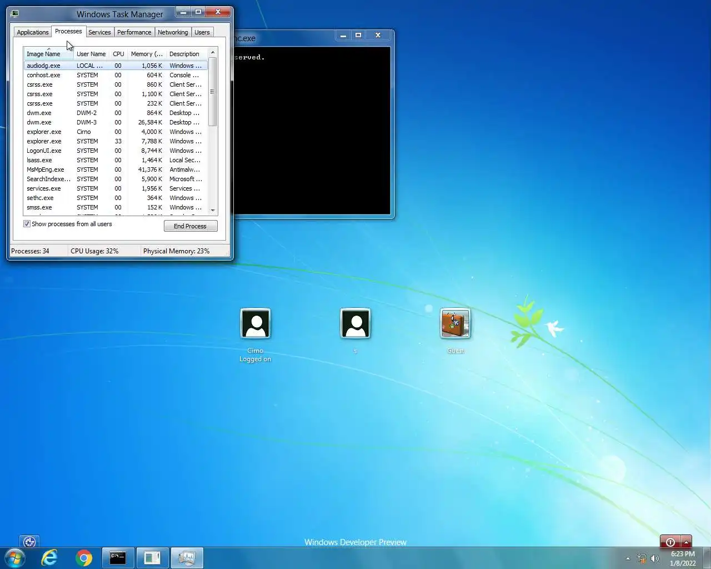
Task: Open the network tray icon
Action: point(642,558)
